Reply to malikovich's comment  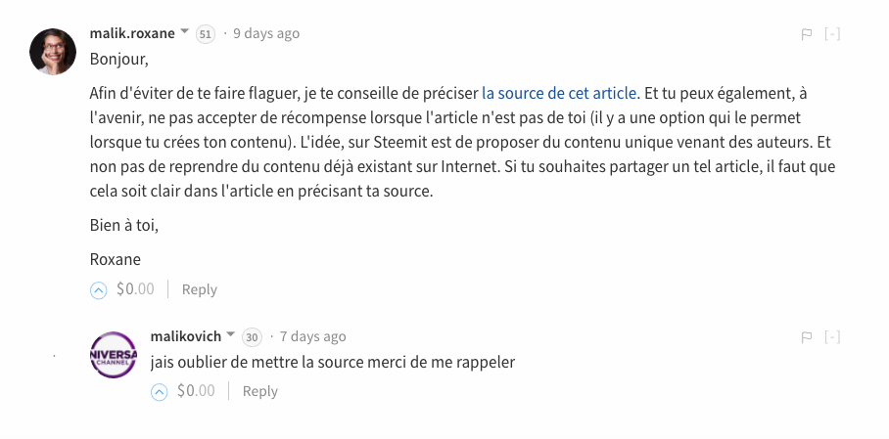(x=260, y=391)
